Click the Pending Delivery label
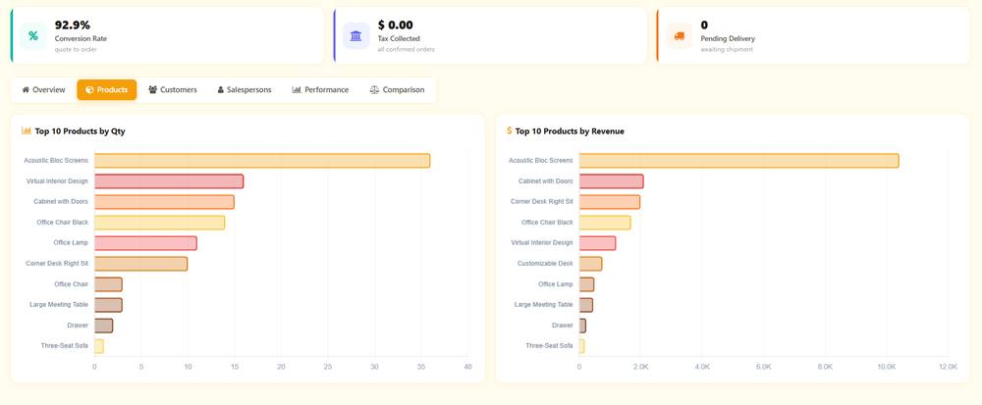The width and height of the screenshot is (982, 405). coord(728,39)
